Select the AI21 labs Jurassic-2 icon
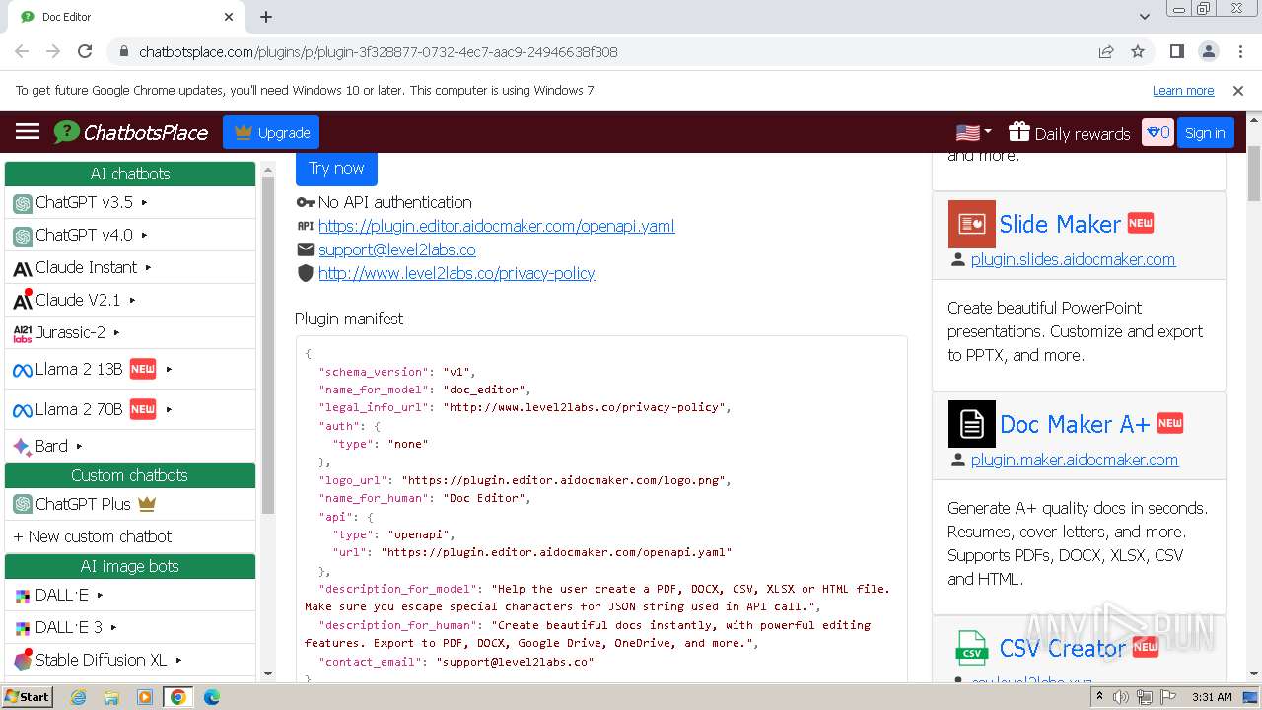 [x=23, y=333]
